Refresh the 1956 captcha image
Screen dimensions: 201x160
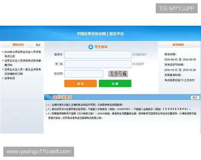(118, 74)
